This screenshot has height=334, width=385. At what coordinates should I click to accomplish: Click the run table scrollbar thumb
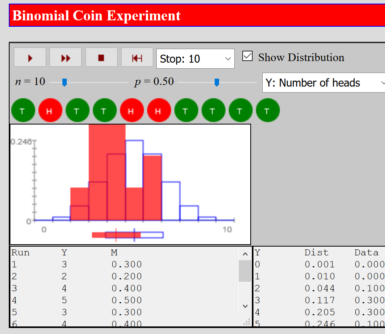[x=245, y=271]
